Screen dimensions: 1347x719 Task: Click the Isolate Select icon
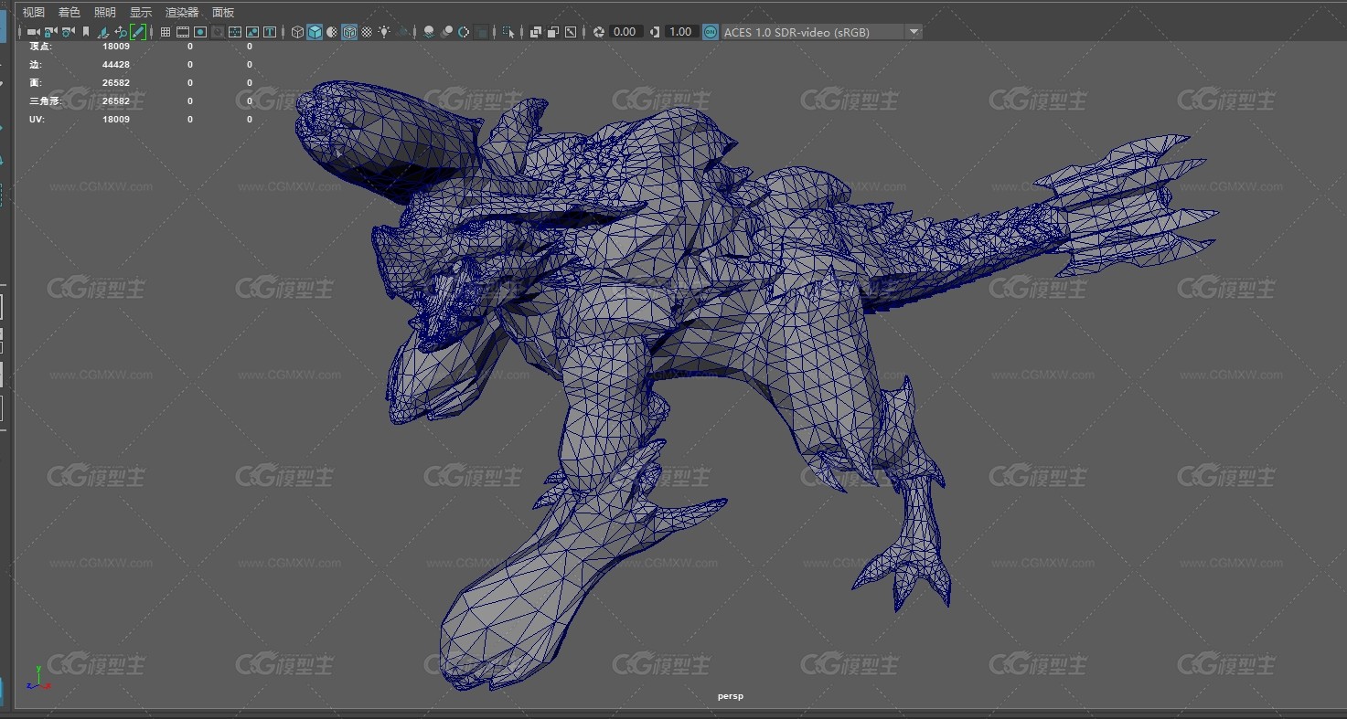[x=508, y=32]
